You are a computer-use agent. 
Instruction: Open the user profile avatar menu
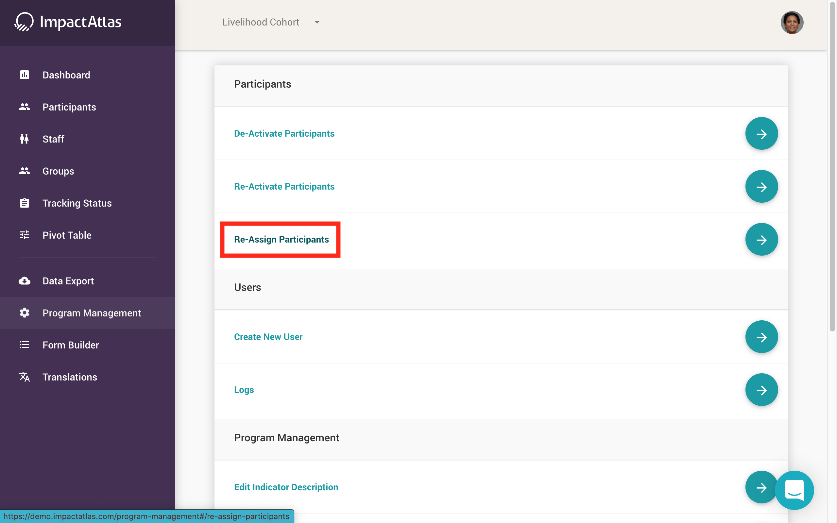coord(792,23)
